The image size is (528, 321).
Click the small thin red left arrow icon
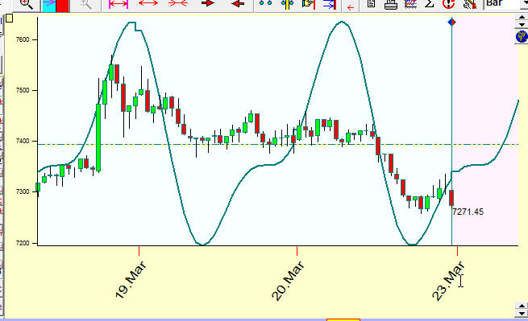coord(351,7)
